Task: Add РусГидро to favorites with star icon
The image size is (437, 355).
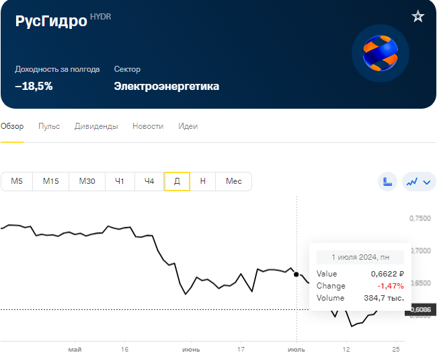Action: (418, 16)
